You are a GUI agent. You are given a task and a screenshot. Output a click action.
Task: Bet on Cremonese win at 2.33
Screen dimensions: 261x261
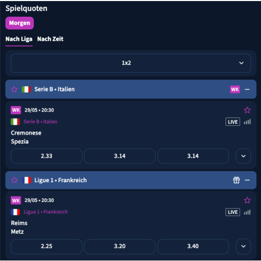(x=46, y=156)
